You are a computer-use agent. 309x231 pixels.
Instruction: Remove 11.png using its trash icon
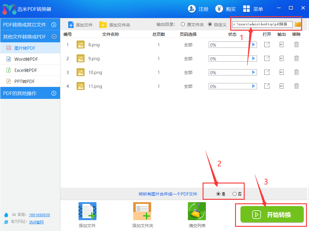(296, 86)
